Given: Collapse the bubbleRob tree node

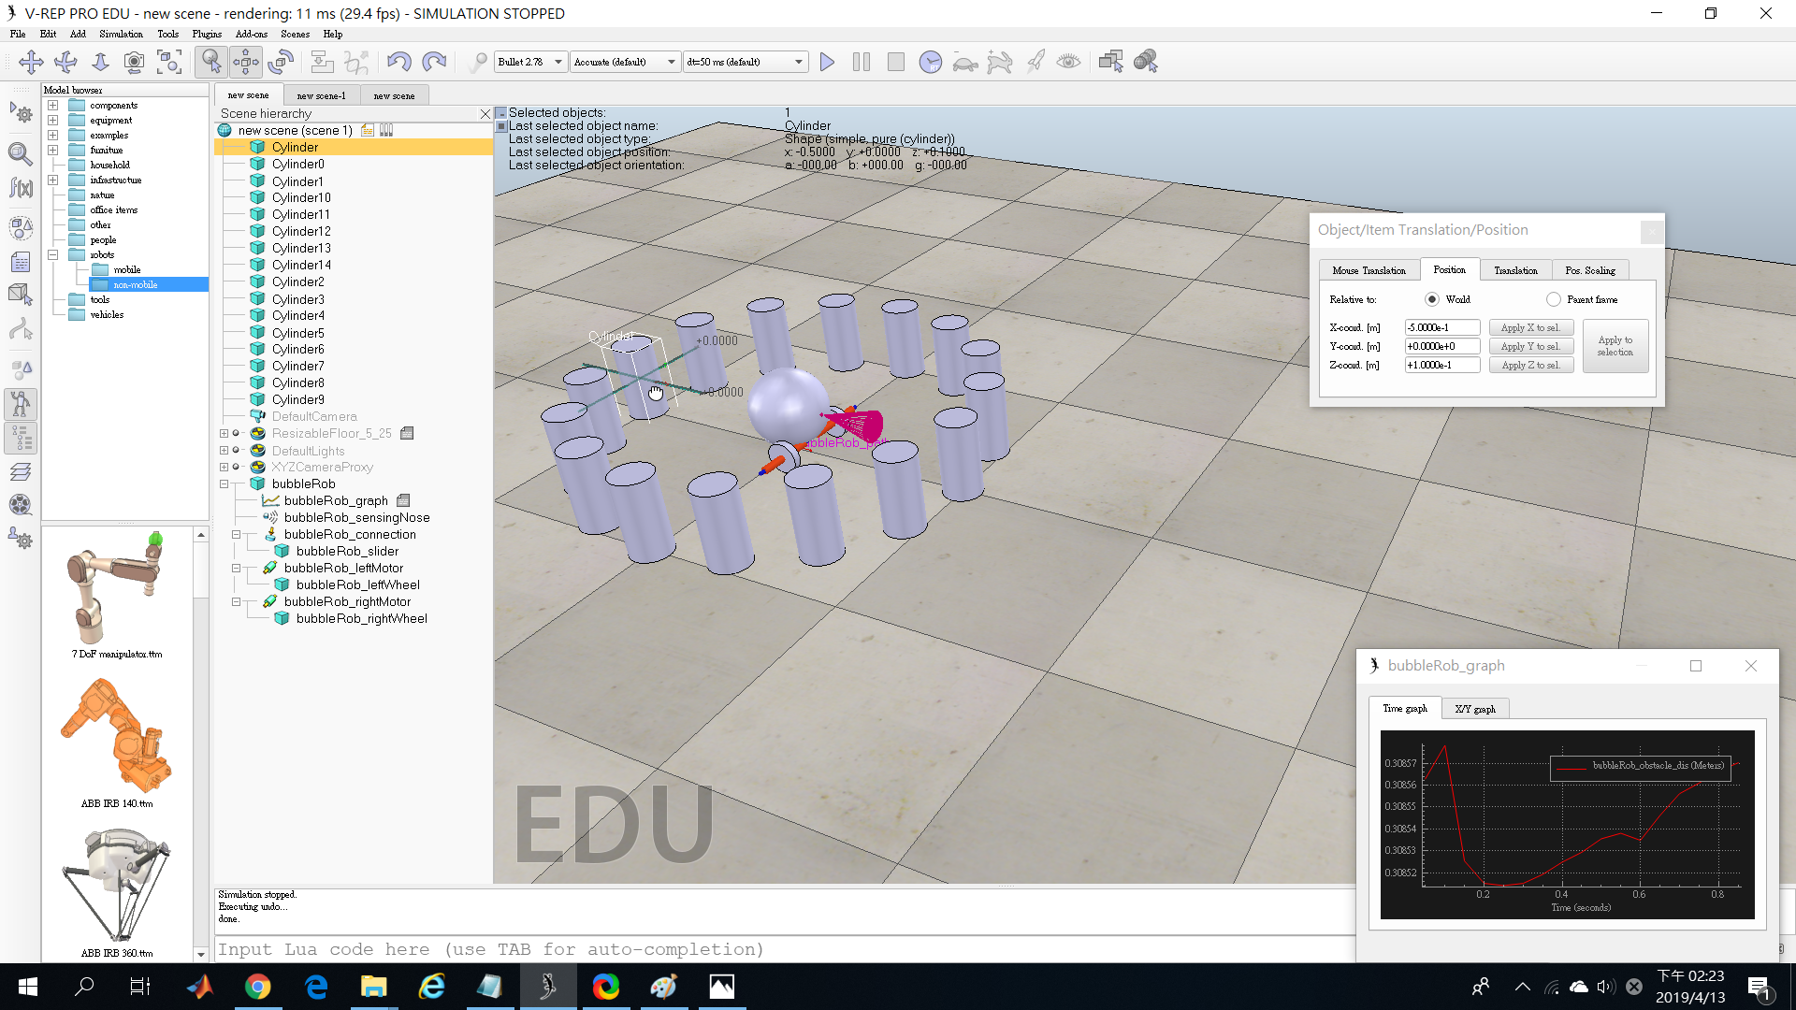Looking at the screenshot, I should [x=224, y=484].
